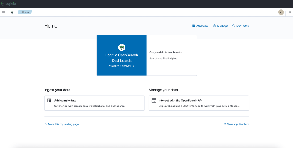Click the Add data icon in the header

(x=193, y=26)
